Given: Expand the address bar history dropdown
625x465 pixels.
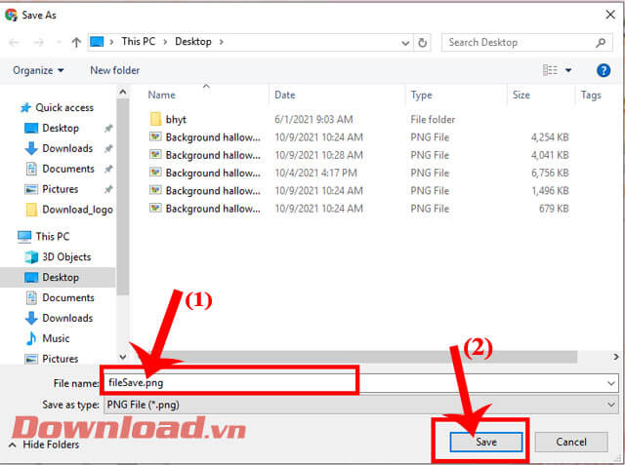Looking at the screenshot, I should (405, 43).
